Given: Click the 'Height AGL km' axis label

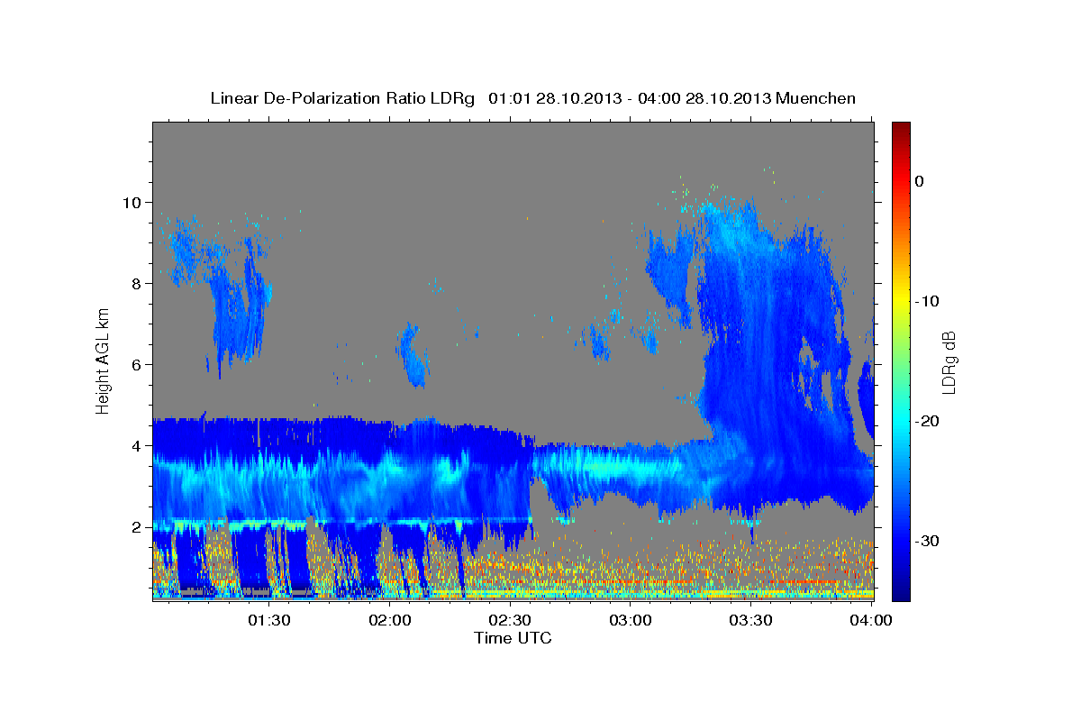Looking at the screenshot, I should coord(104,360).
